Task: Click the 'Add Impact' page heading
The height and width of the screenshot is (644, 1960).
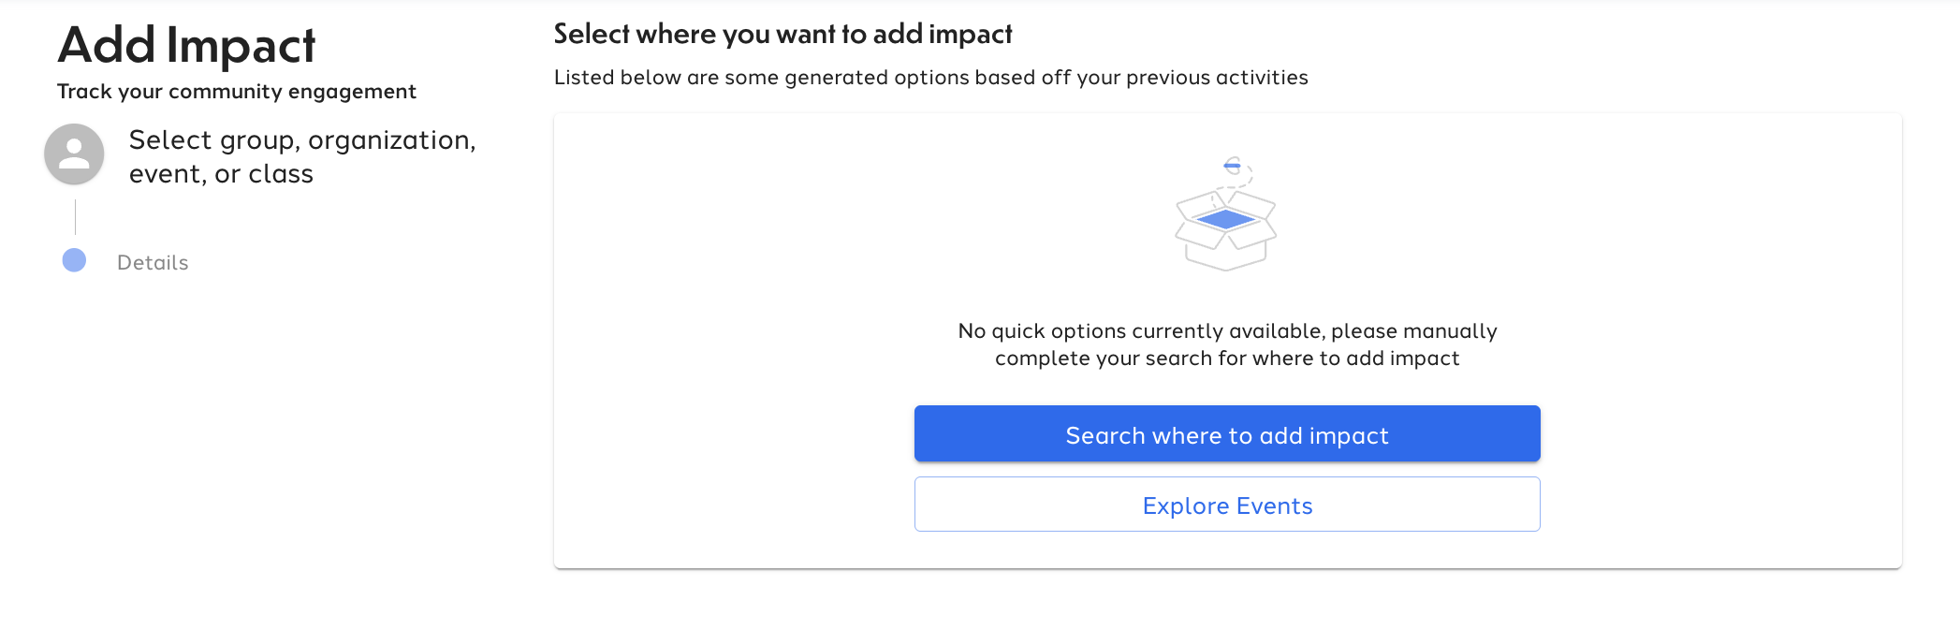Action: pyautogui.click(x=186, y=44)
